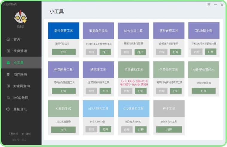
Task: Click 打开 under XML地图下载
Action: tap(211, 52)
